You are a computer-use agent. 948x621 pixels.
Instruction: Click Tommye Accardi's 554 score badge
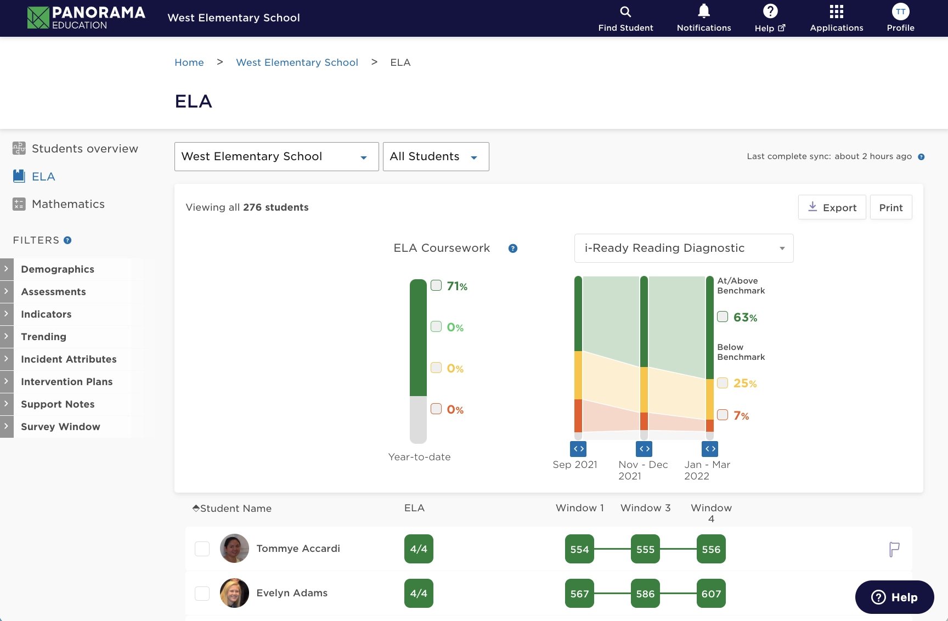[x=579, y=549]
